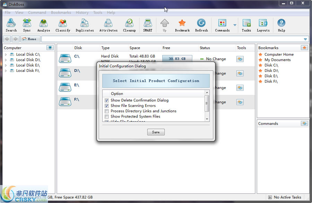Open the History menu
Screen dimensions: 312x203
point(82,12)
